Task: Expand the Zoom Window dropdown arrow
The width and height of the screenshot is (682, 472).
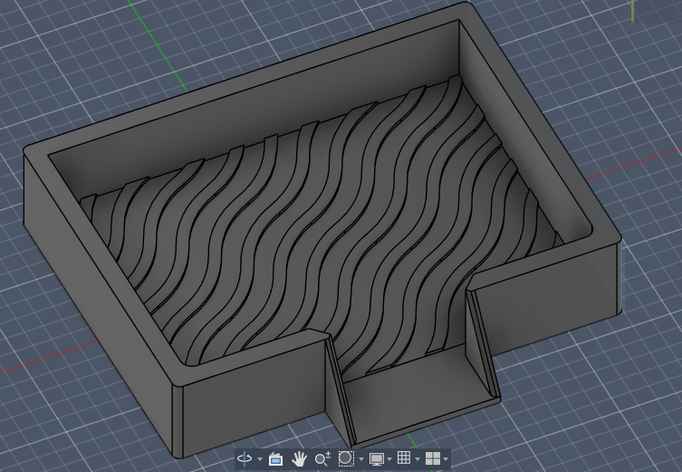Action: tap(361, 459)
